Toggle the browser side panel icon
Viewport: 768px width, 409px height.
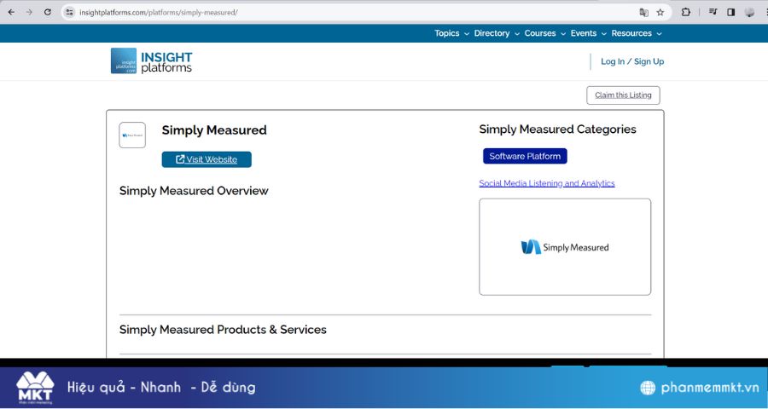coord(730,12)
